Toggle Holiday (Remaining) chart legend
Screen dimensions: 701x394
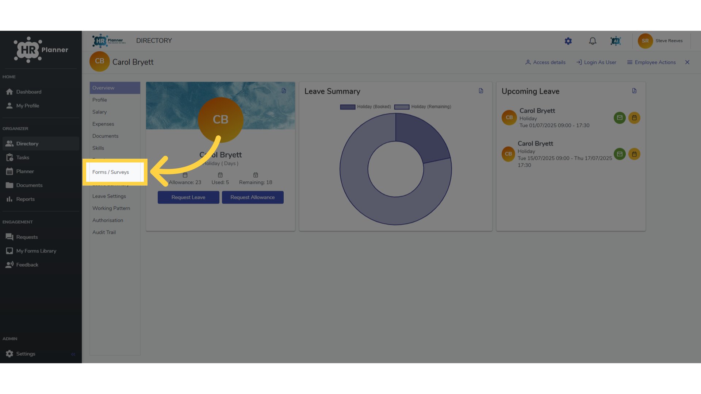(x=423, y=107)
